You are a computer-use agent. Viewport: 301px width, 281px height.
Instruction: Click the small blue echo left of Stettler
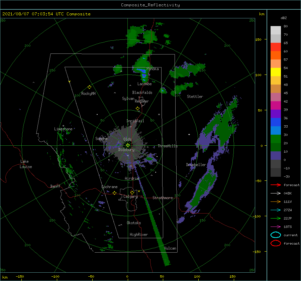click(163, 90)
